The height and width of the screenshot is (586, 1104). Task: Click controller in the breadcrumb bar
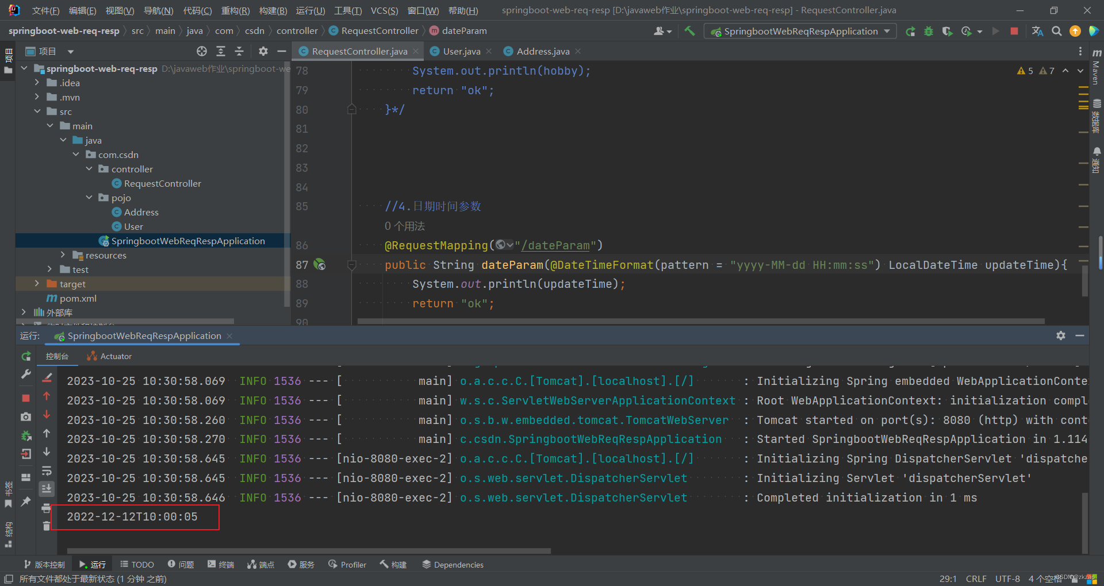[x=297, y=31]
